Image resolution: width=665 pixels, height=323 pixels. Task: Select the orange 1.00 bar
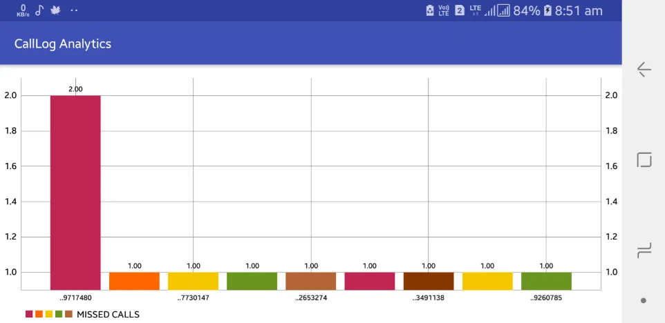tap(134, 281)
